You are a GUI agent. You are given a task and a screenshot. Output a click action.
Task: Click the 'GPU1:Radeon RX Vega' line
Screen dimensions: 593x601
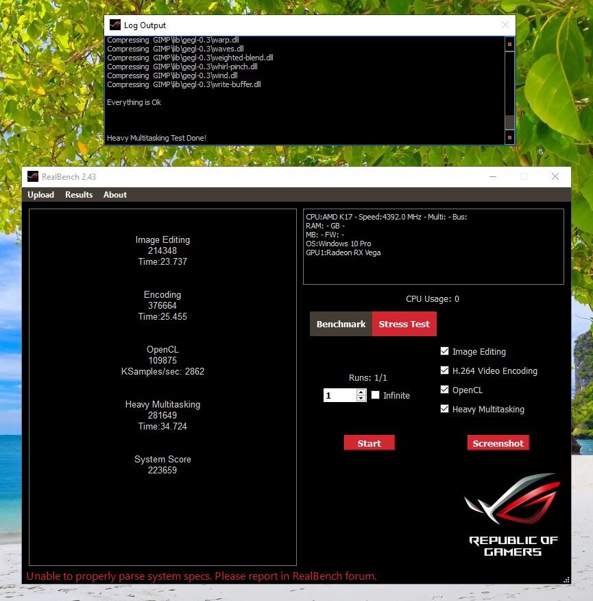pos(343,252)
